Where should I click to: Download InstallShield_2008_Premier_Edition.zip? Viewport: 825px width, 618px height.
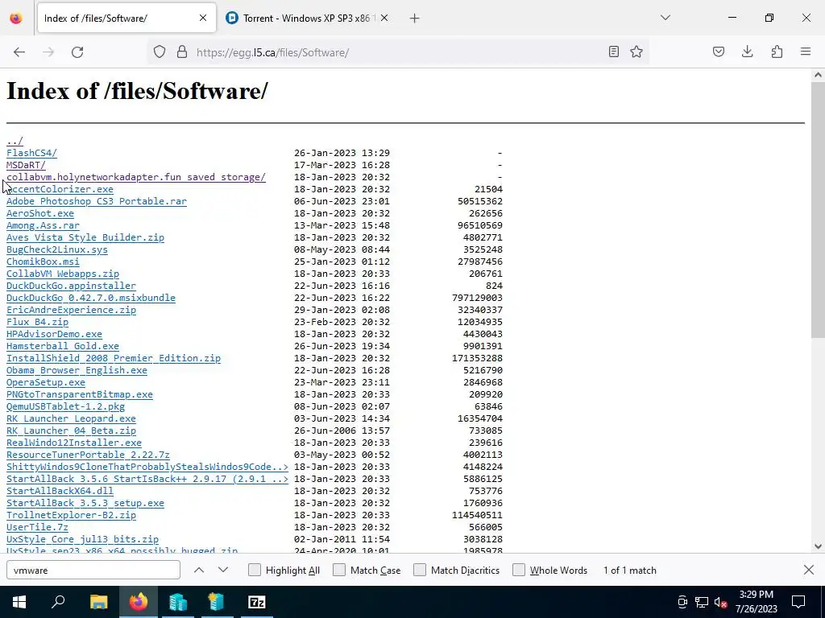[114, 358]
